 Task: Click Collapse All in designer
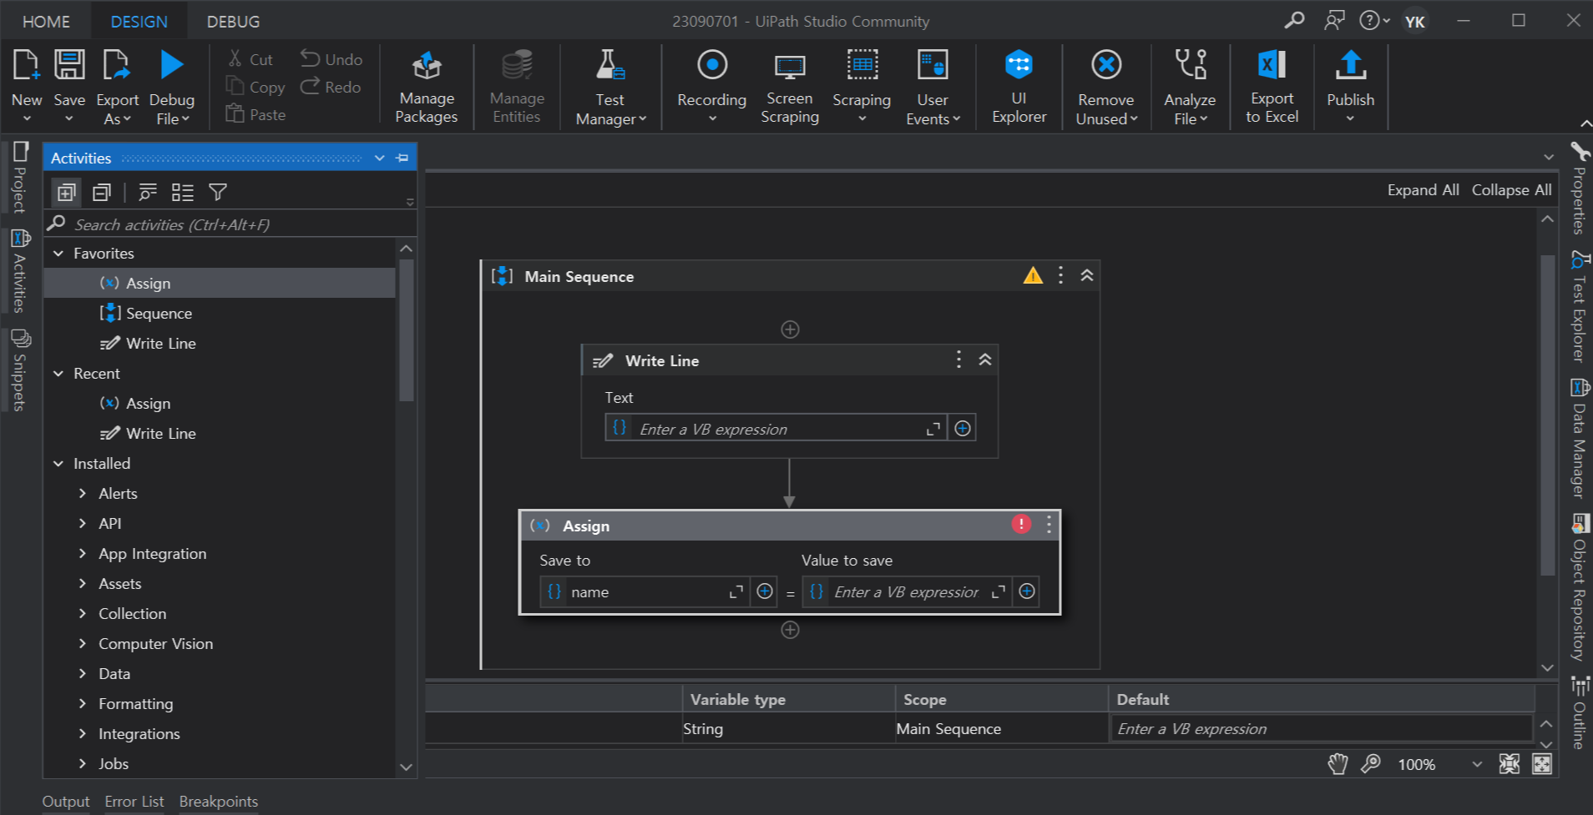[x=1511, y=190]
